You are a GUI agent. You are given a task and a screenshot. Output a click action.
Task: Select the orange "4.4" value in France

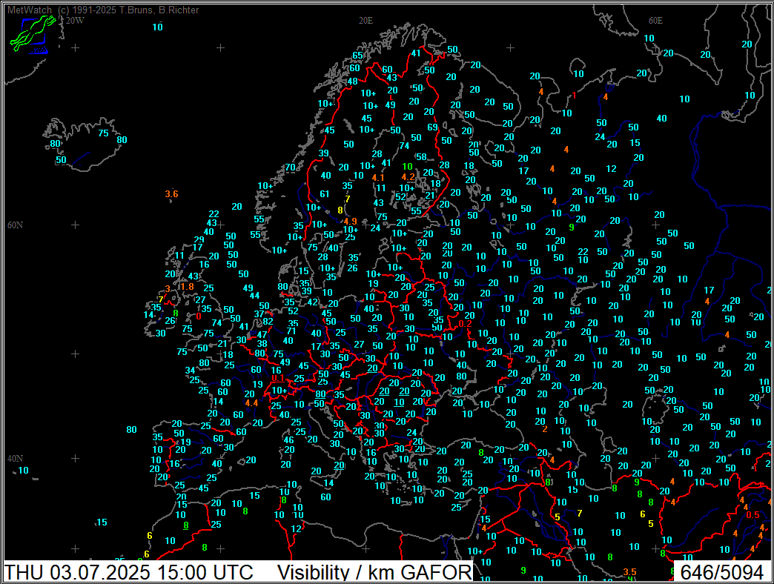coord(252,403)
